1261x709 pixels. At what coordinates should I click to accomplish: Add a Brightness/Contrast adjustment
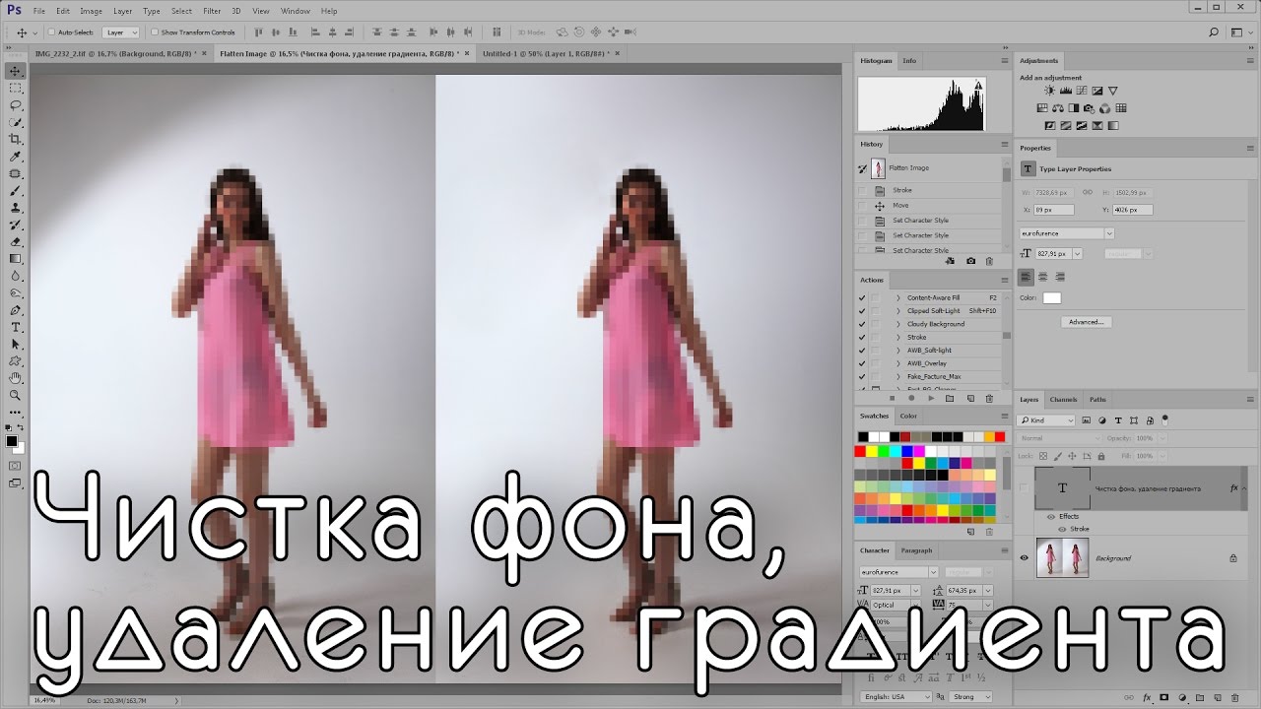click(1049, 91)
